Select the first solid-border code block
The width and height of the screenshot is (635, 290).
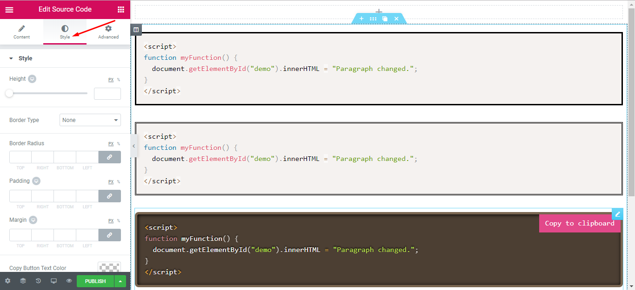(x=379, y=69)
